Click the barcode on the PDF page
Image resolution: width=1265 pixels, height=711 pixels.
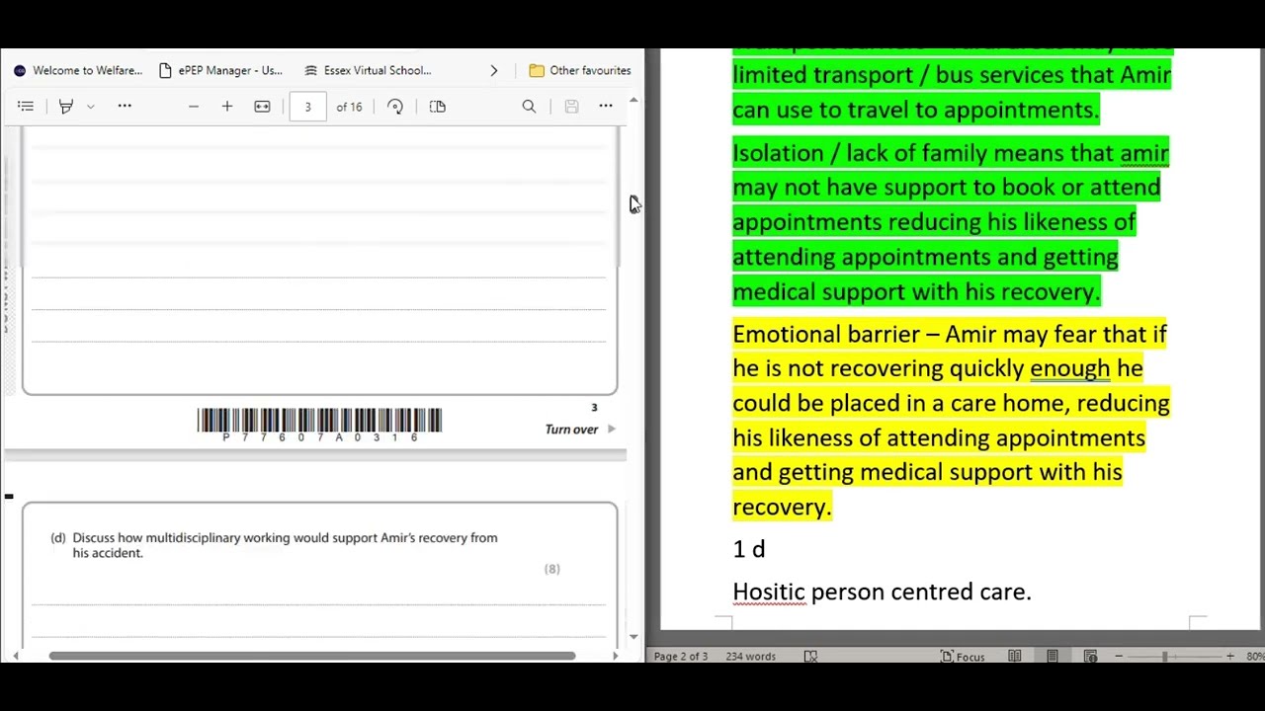click(x=319, y=424)
